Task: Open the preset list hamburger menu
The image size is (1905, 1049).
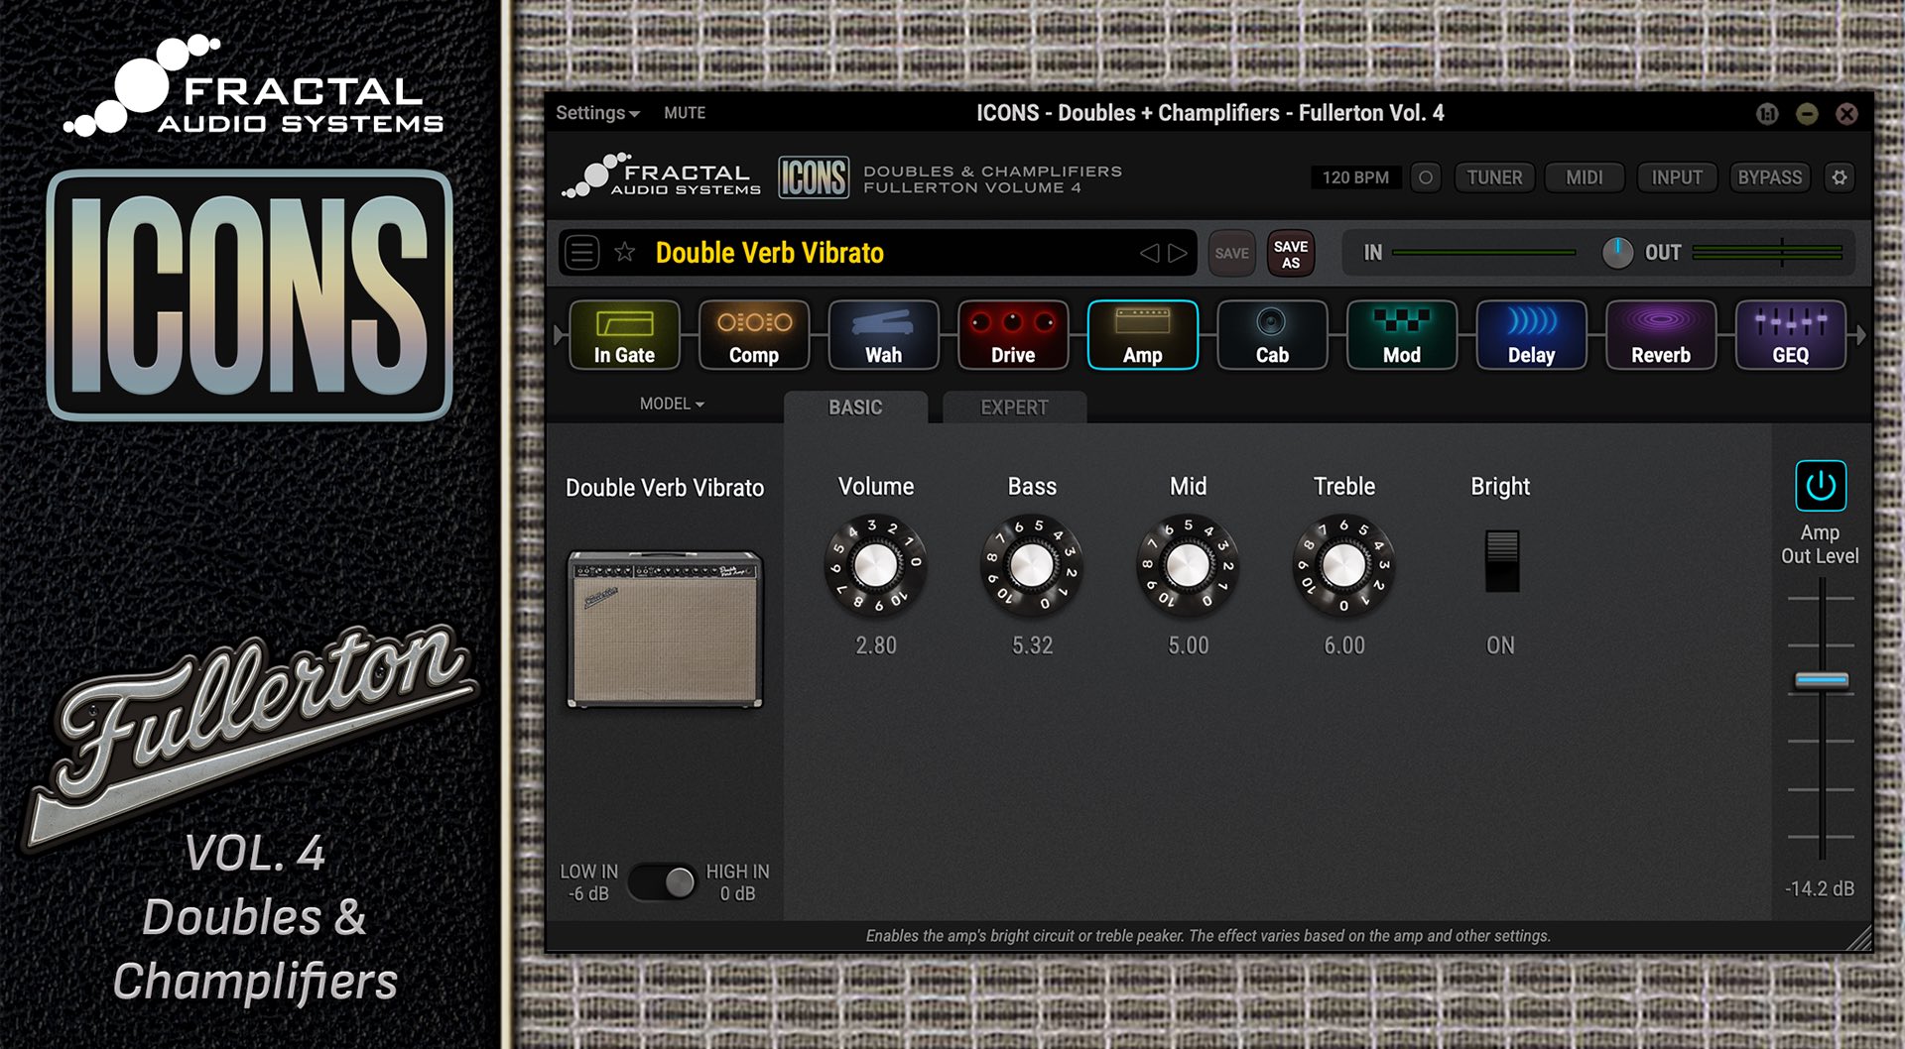Action: 582,252
